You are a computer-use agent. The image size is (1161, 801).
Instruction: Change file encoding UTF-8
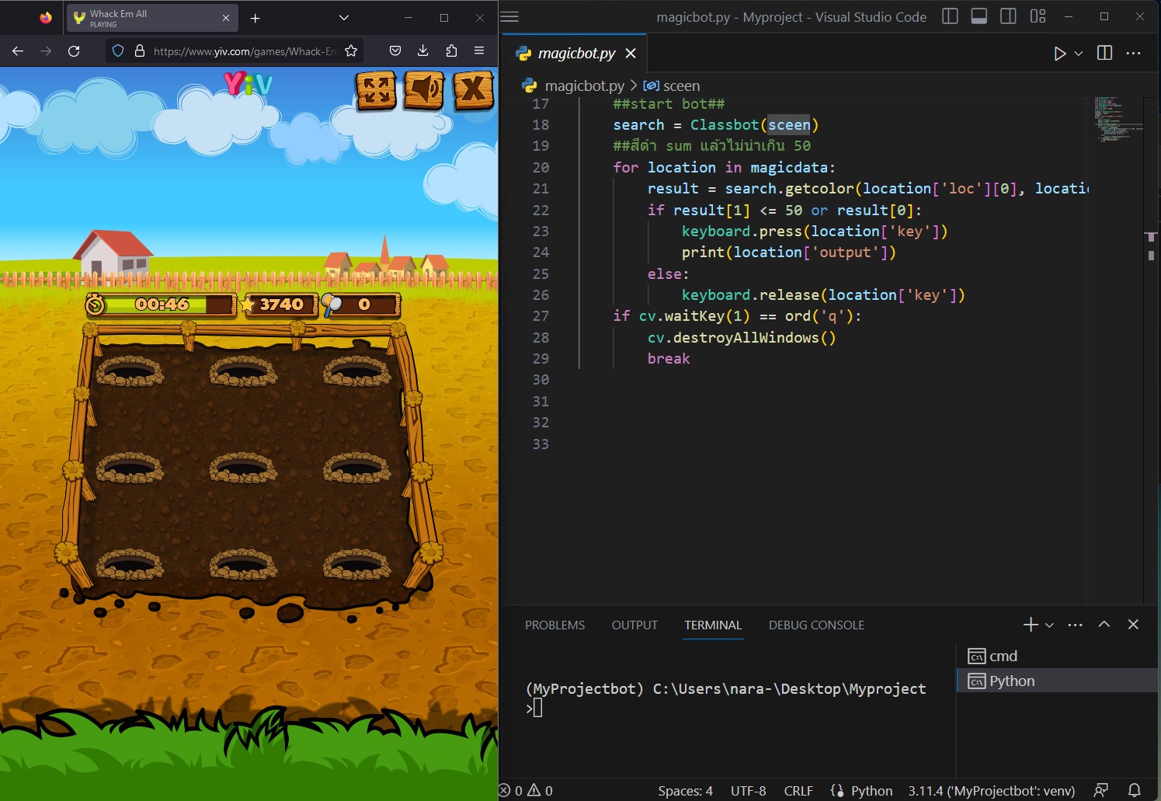(748, 791)
